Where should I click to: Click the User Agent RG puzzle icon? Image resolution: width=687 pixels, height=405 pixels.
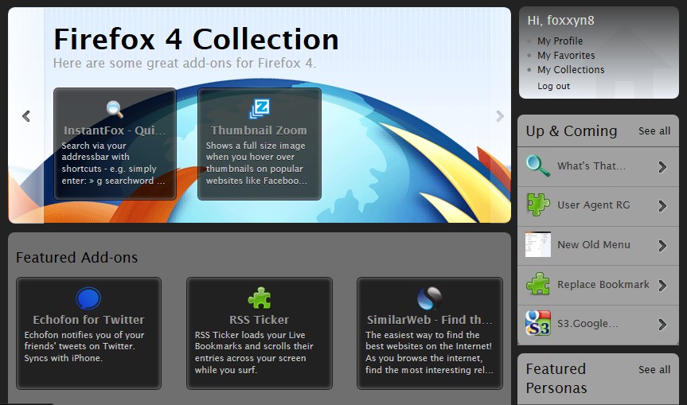tap(538, 205)
